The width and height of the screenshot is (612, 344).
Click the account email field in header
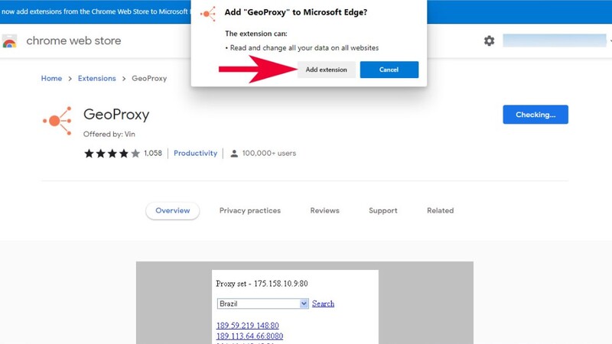click(x=554, y=41)
